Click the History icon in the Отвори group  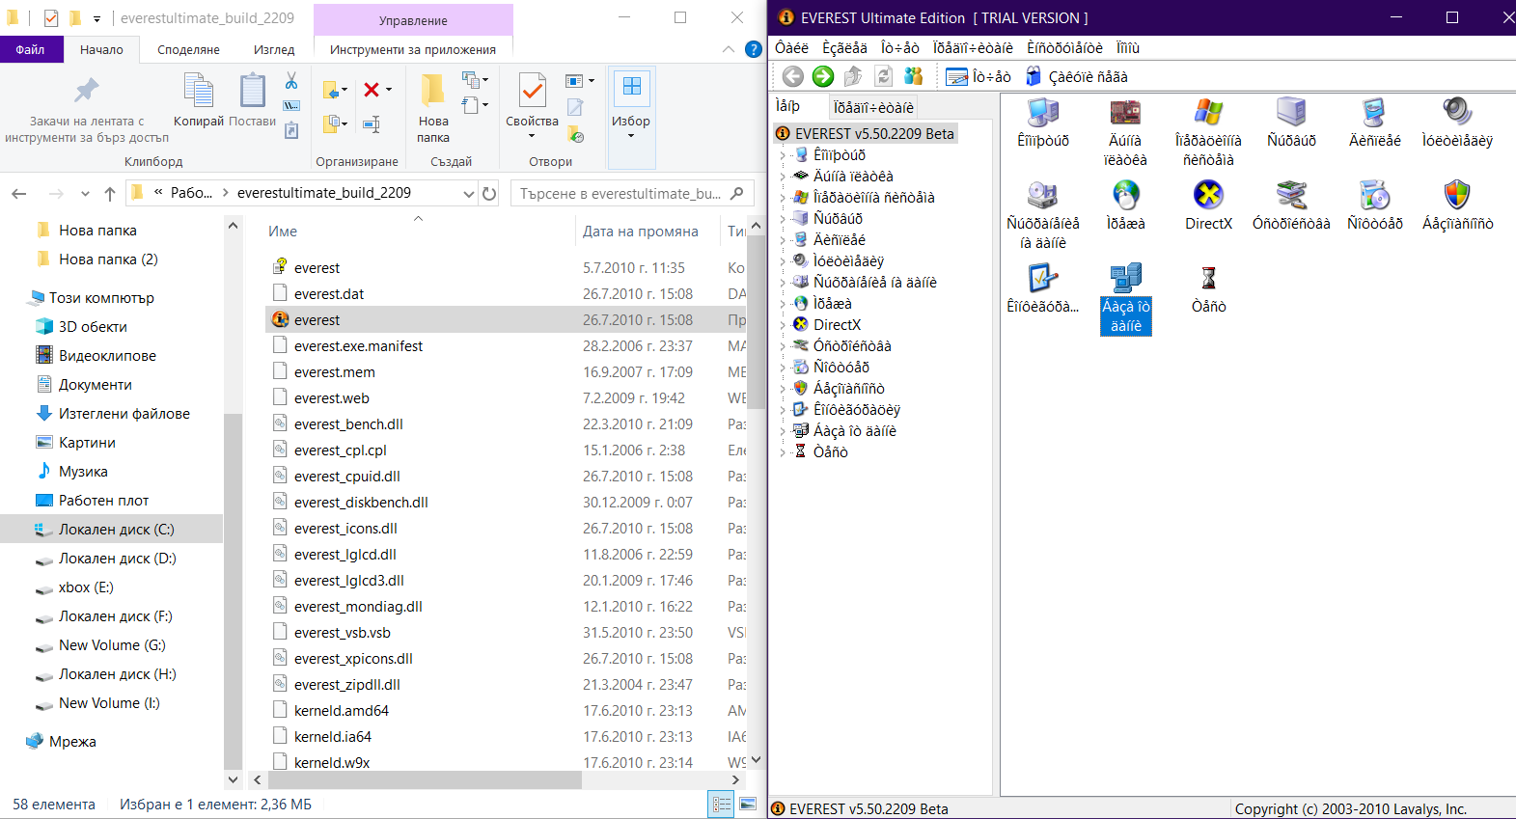click(x=576, y=134)
